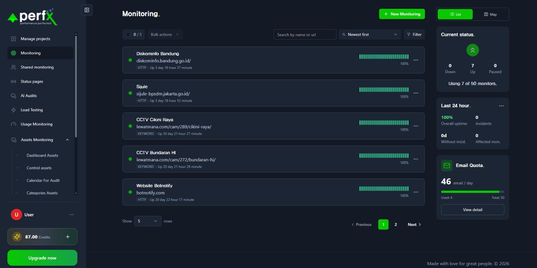The height and width of the screenshot is (268, 537).
Task: Toggle the select-all monitors checkbox
Action: [128, 35]
